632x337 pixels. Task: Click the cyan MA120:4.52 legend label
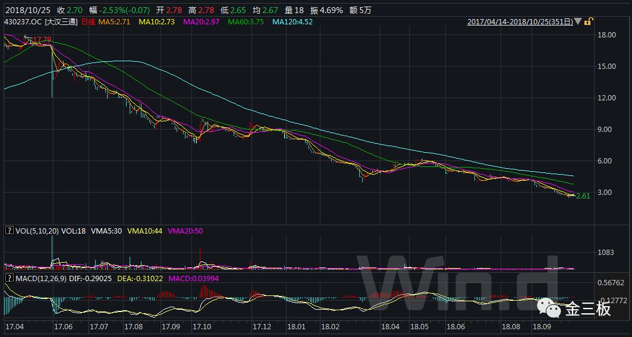click(292, 21)
